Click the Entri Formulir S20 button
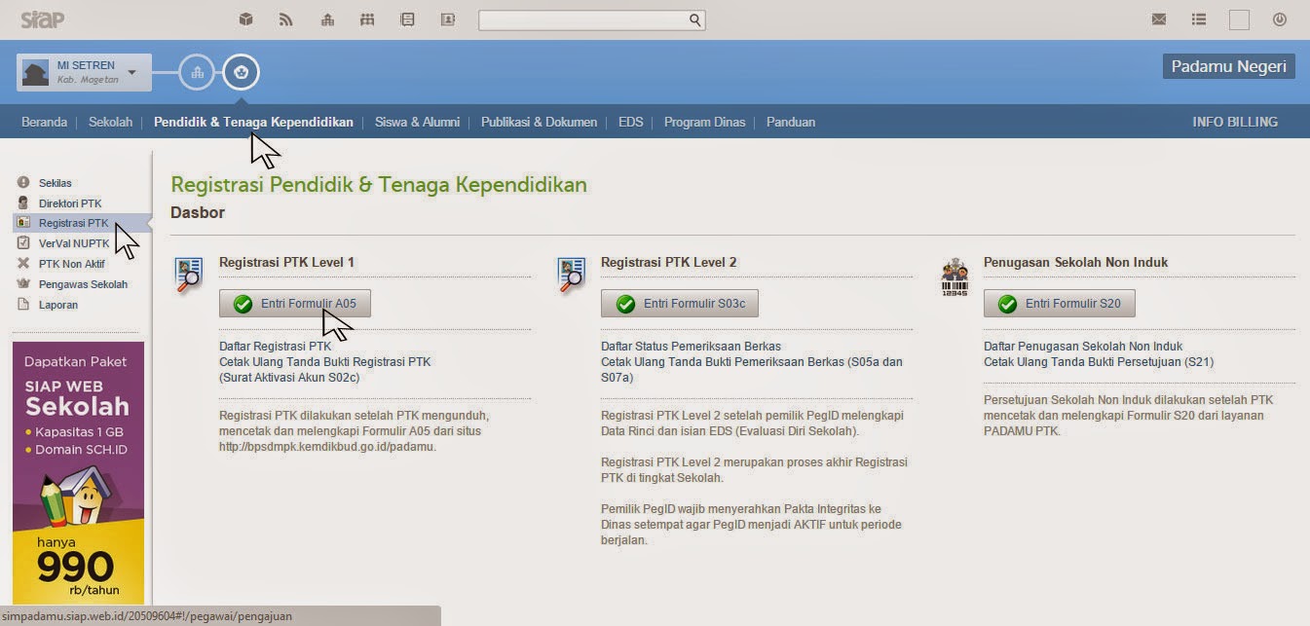Viewport: 1310px width, 626px height. tap(1060, 303)
